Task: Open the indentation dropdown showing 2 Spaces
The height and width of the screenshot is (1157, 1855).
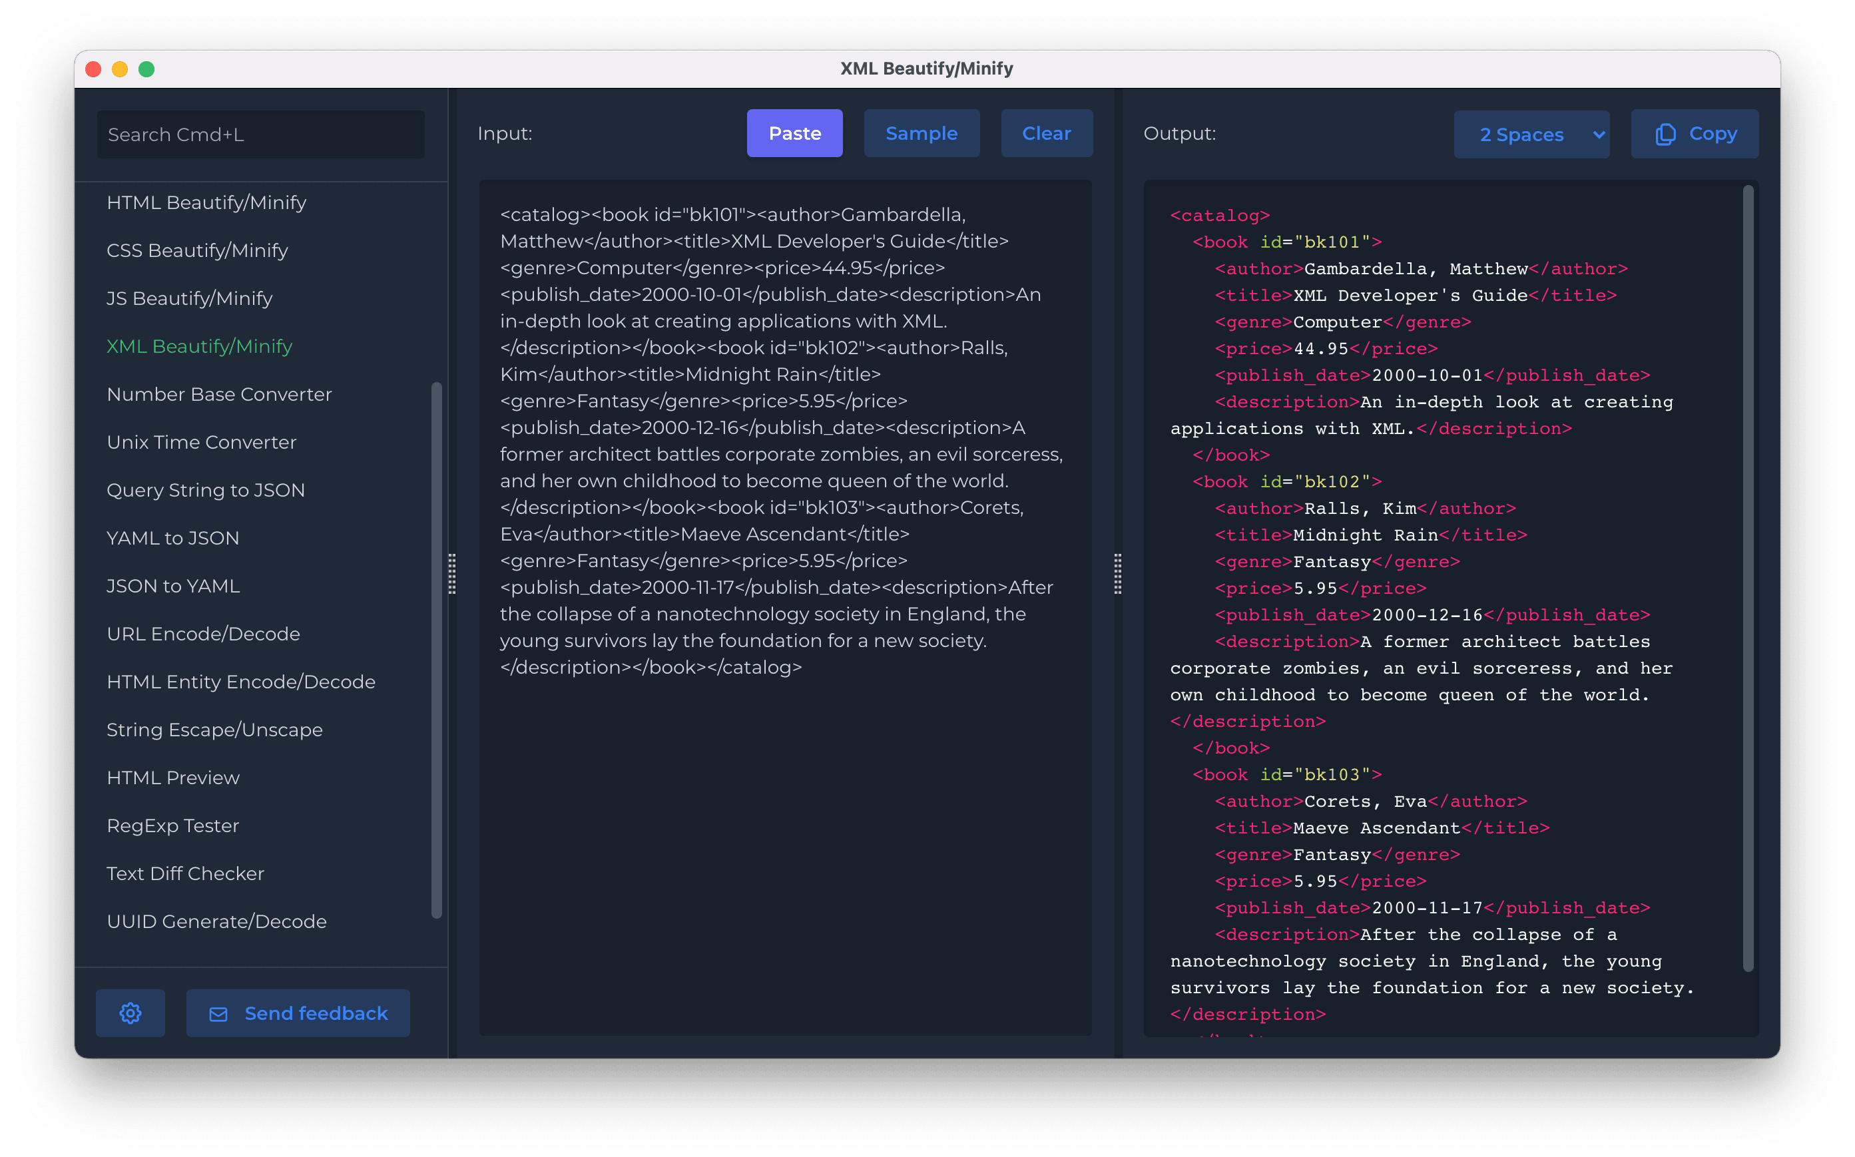Action: click(x=1531, y=134)
